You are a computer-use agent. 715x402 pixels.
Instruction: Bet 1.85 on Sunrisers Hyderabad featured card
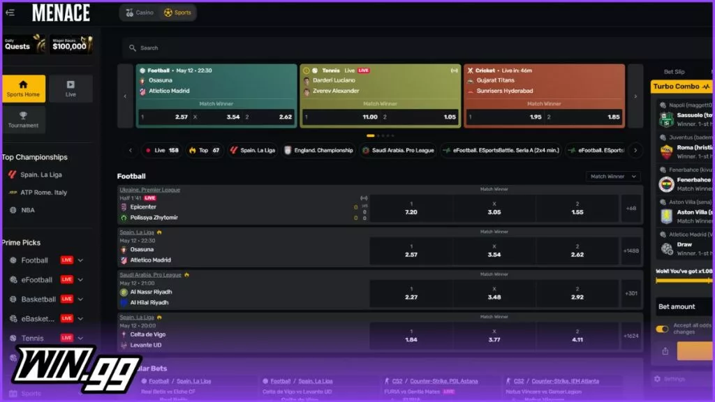click(x=584, y=117)
